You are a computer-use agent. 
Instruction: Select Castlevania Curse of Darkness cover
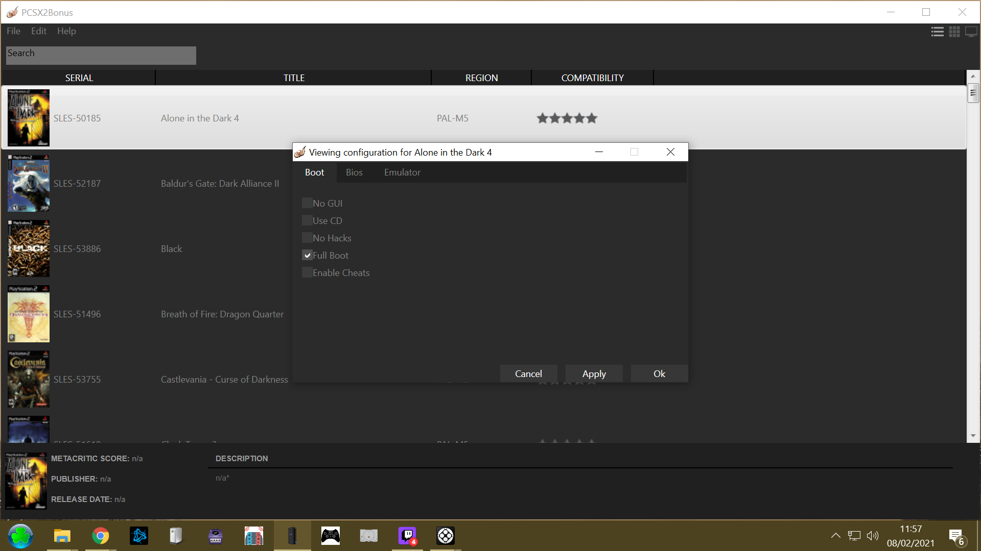click(x=29, y=379)
